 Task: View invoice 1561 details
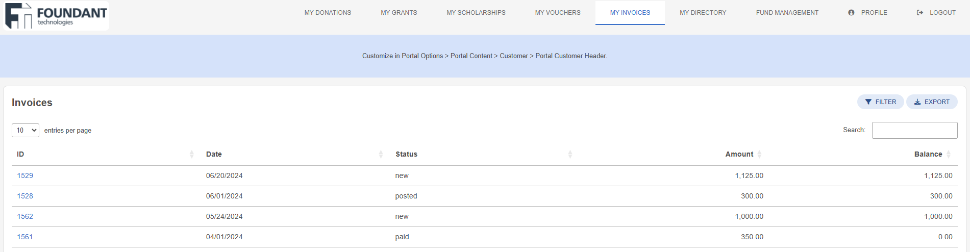click(x=25, y=237)
